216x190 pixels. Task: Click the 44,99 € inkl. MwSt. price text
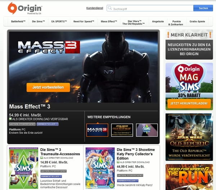[x=130, y=167]
